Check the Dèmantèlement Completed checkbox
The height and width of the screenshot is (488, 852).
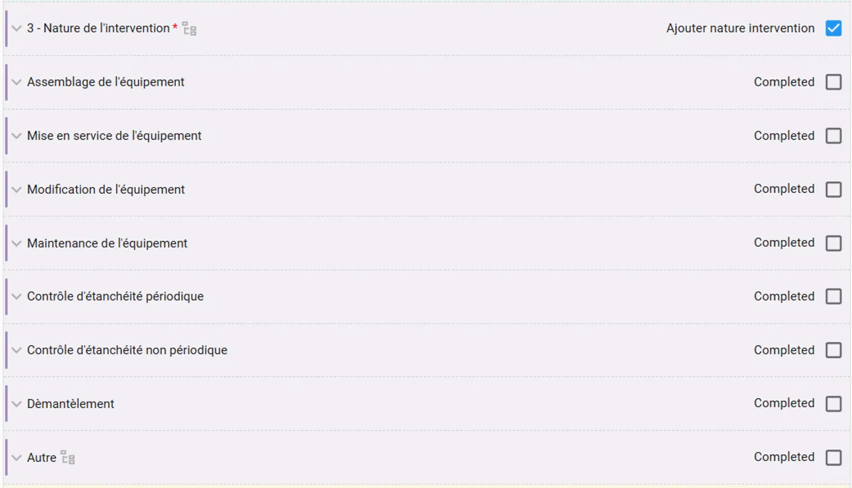(x=833, y=404)
